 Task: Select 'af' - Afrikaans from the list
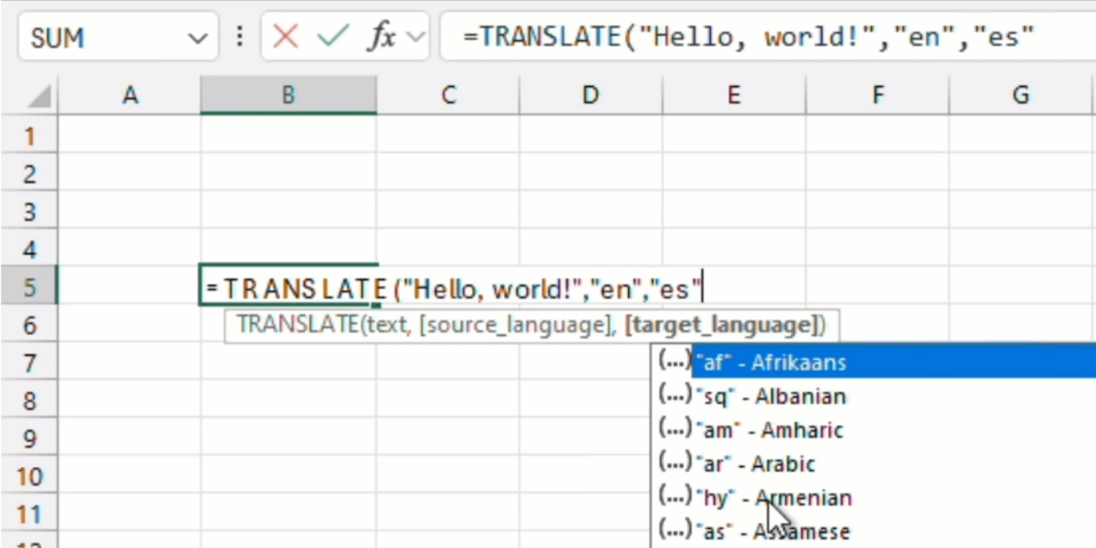(x=769, y=362)
